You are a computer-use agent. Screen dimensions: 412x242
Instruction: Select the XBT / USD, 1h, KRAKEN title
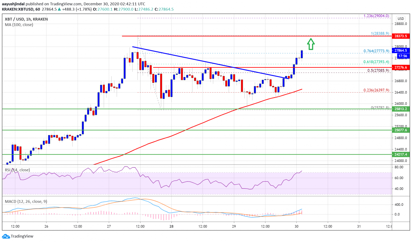(26, 19)
